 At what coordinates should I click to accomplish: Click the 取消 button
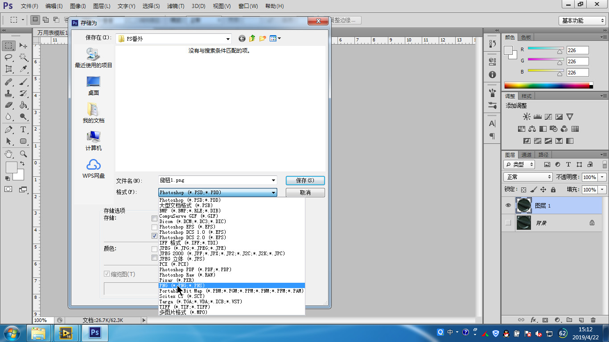coord(305,192)
